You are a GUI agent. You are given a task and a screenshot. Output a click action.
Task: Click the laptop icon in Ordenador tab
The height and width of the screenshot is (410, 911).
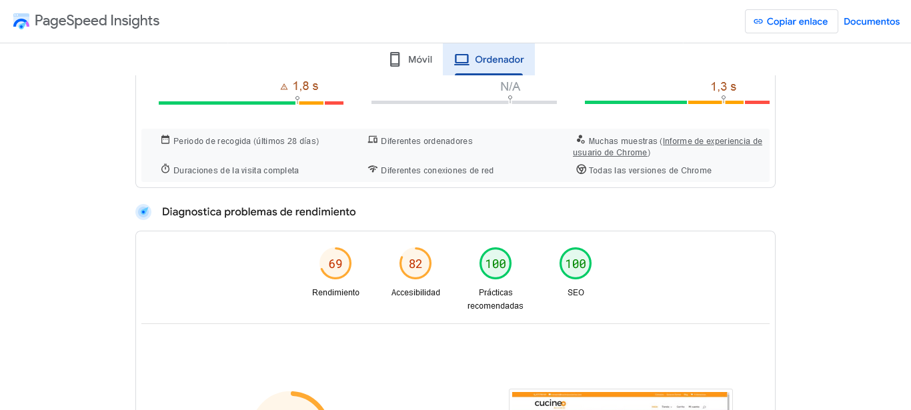462,59
